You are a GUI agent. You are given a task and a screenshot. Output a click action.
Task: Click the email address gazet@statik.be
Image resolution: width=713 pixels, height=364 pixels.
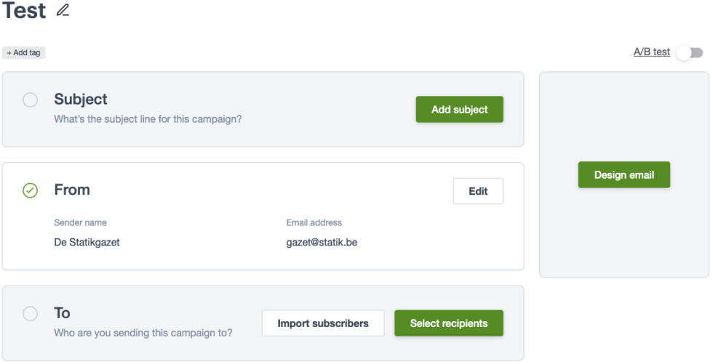(322, 243)
